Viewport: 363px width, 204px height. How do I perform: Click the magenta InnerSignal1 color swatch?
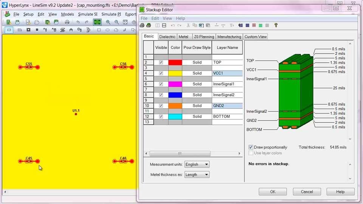point(175,84)
